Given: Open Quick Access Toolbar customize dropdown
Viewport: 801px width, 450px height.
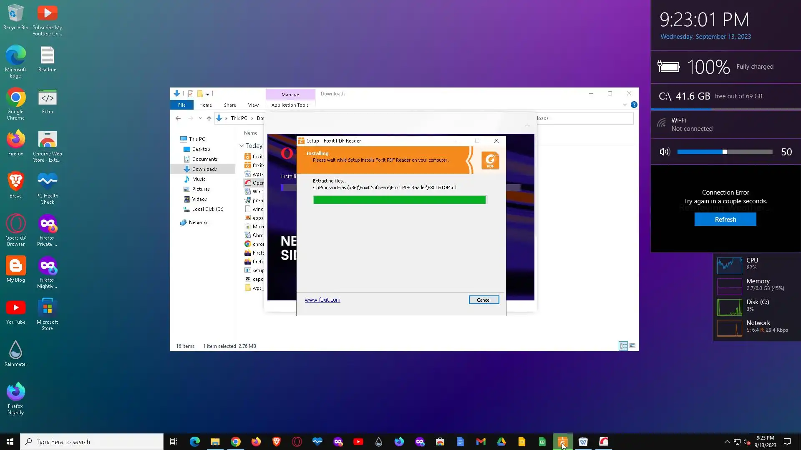Looking at the screenshot, I should (x=207, y=94).
